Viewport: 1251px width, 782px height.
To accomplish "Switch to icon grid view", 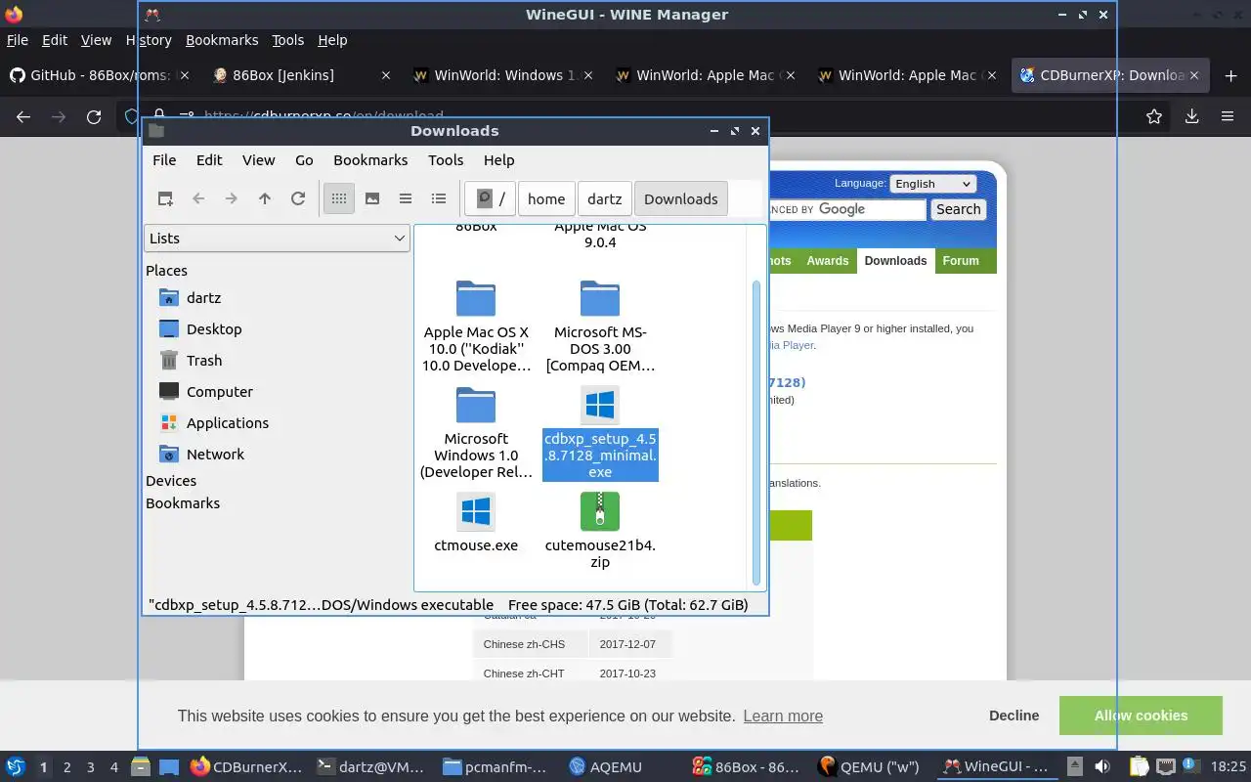I will tap(339, 198).
